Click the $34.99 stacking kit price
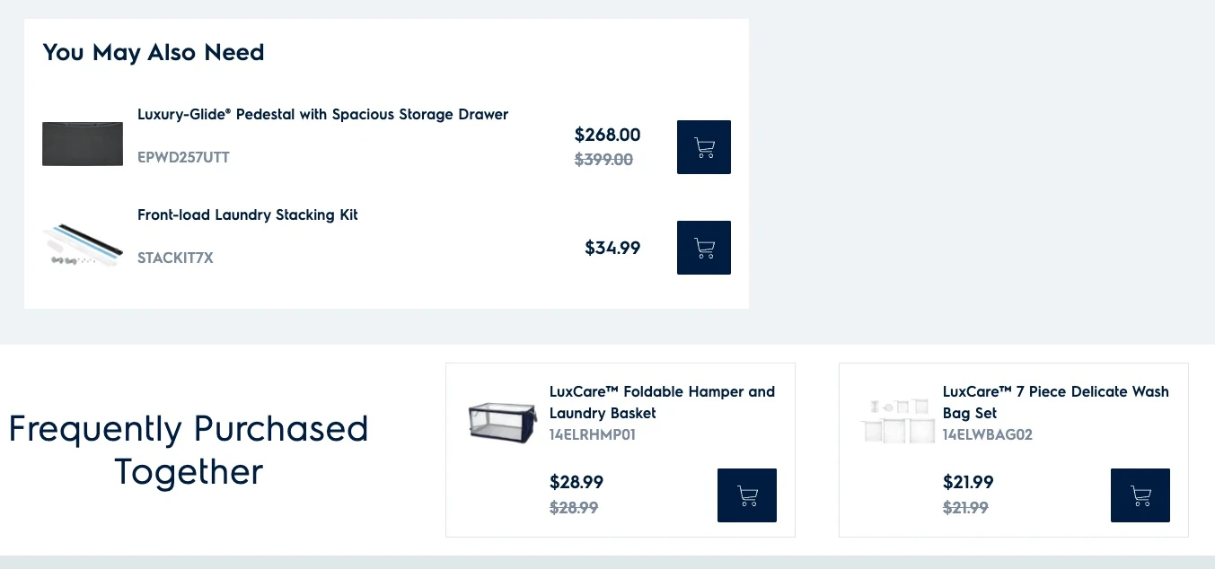This screenshot has width=1215, height=569. click(x=612, y=248)
